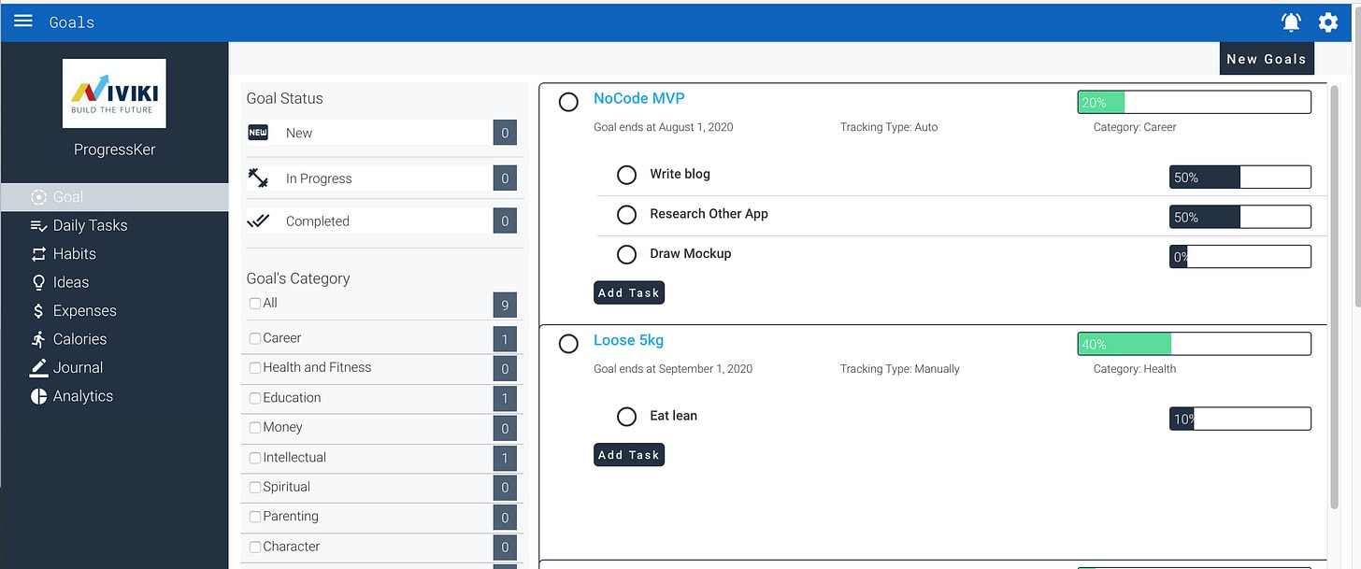The image size is (1361, 569).
Task: Click the Habits repeat icon
Action: click(x=38, y=254)
